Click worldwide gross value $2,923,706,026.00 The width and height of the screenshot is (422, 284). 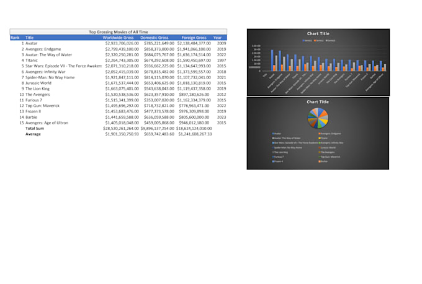coord(122,43)
